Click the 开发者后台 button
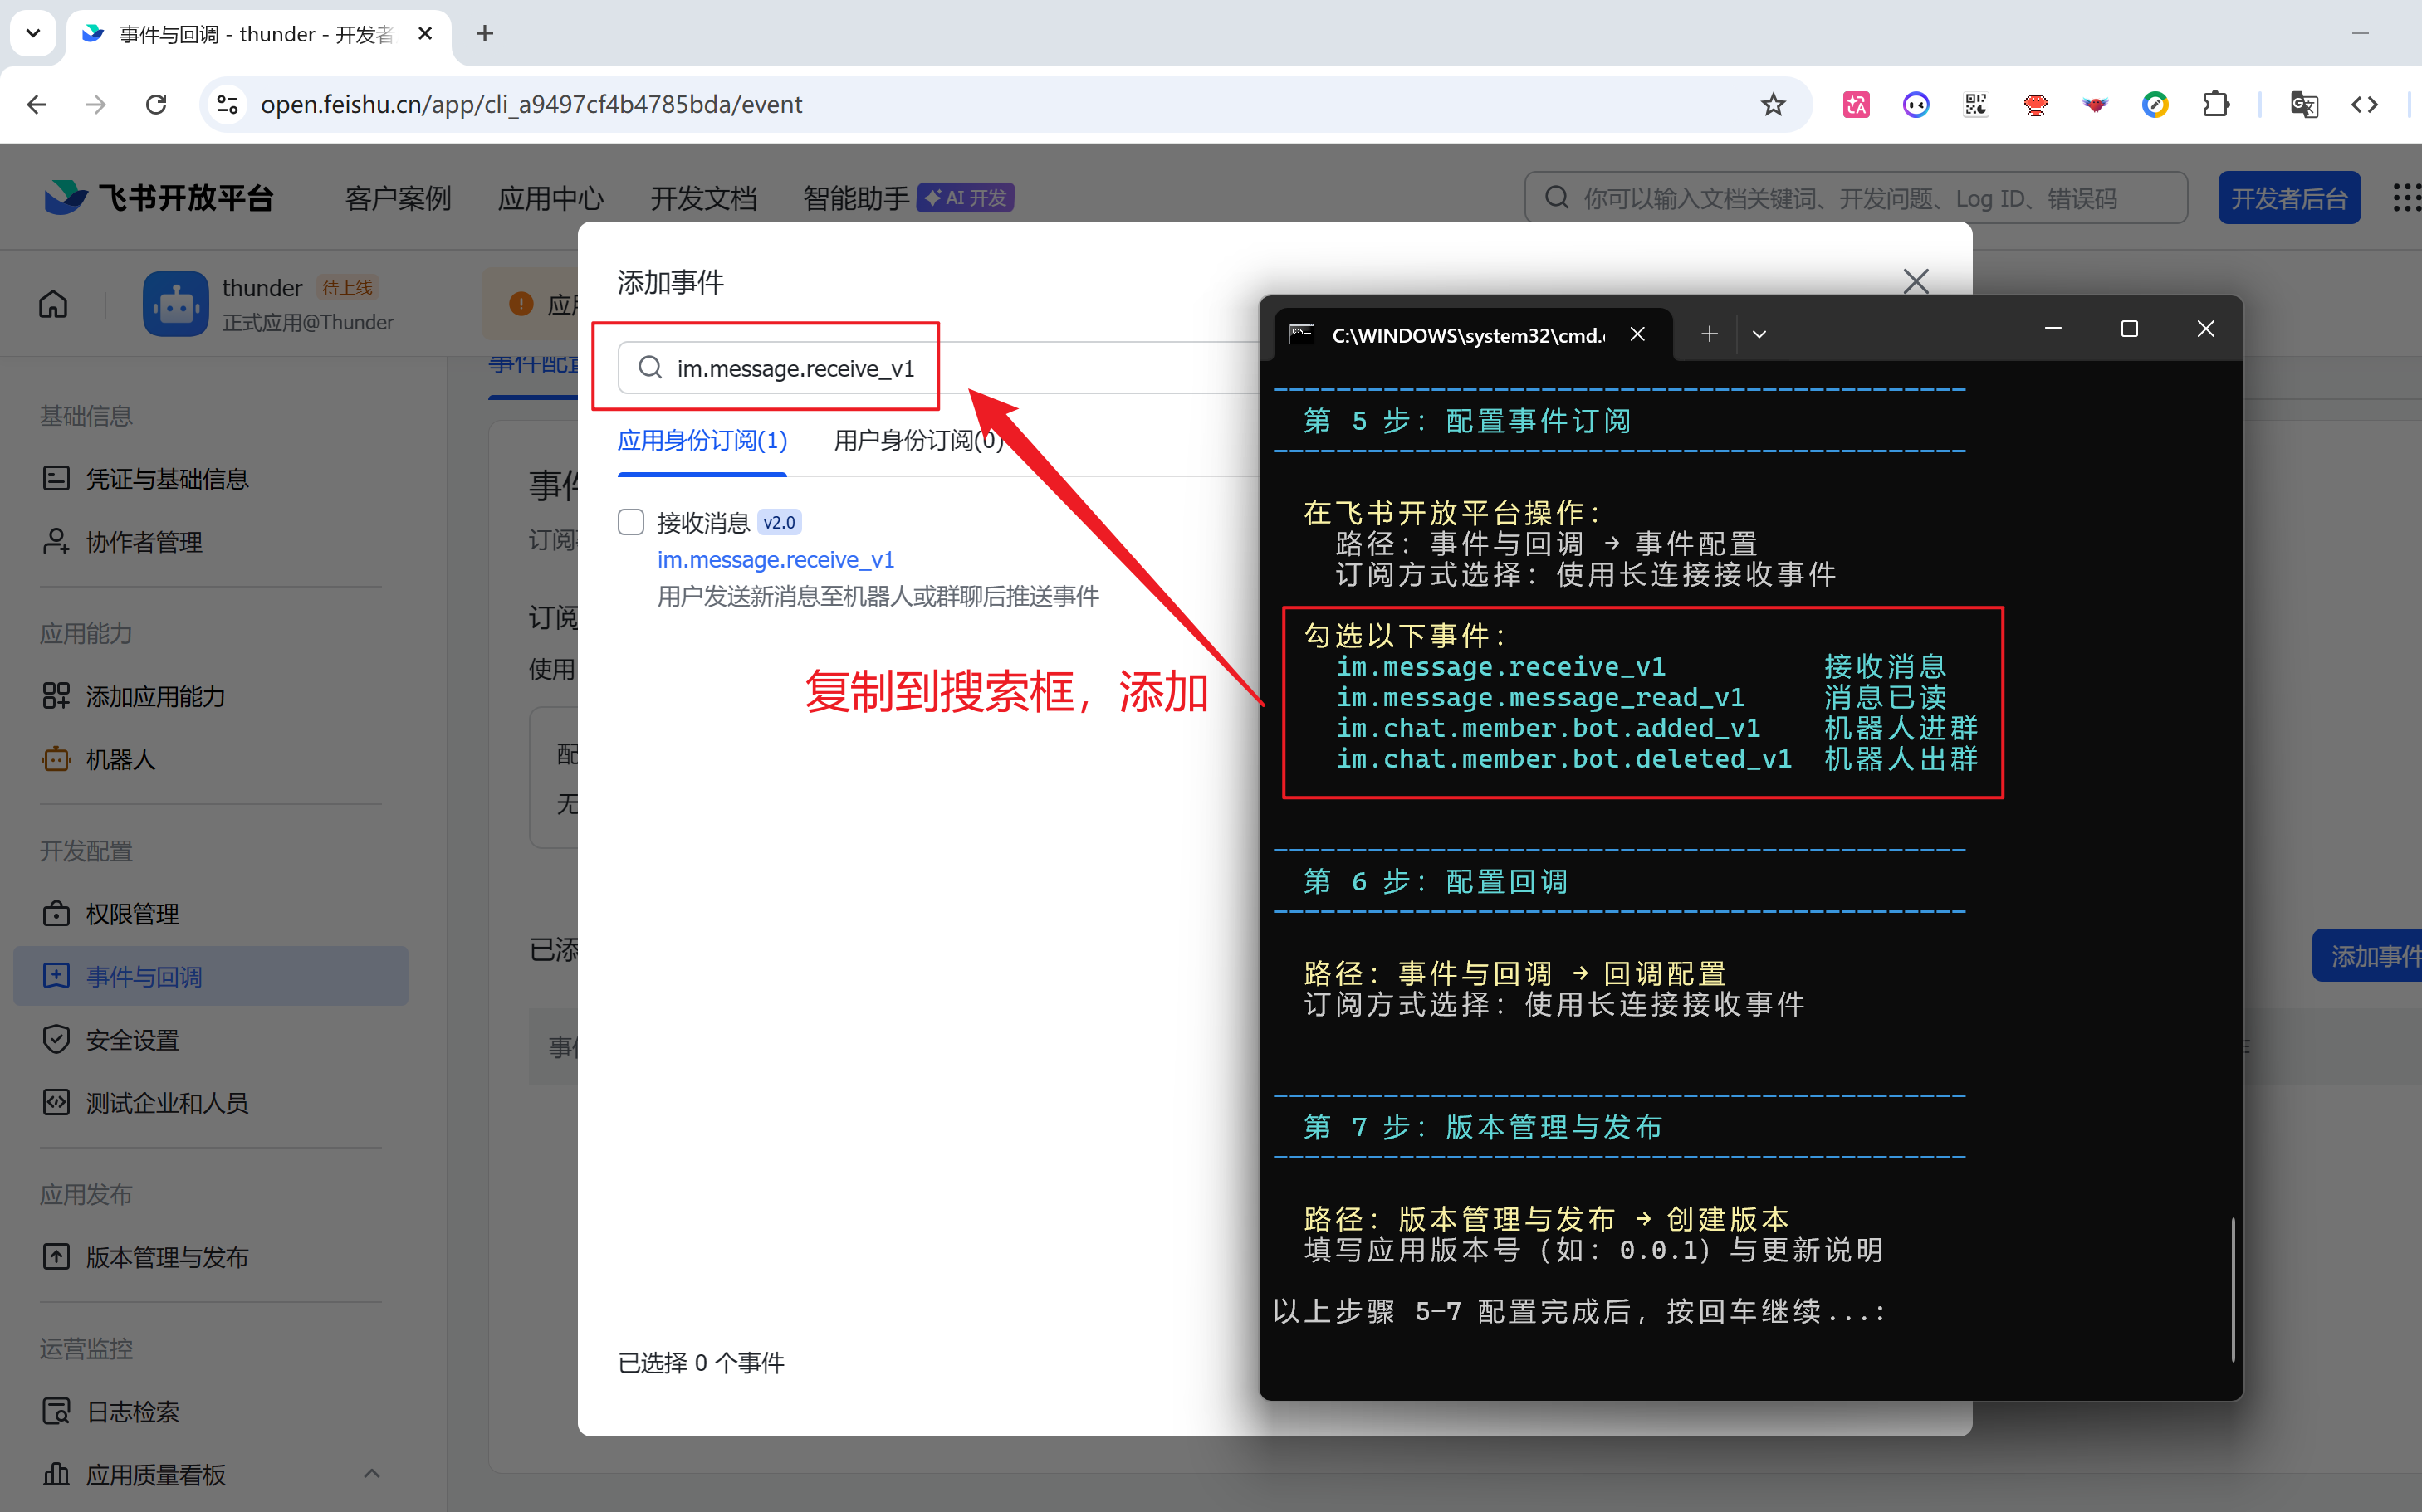Screen dimensions: 2422x1512 click(x=2288, y=198)
